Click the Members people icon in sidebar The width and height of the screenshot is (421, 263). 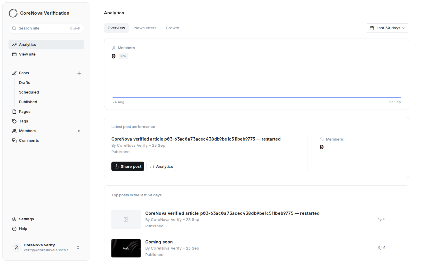point(14,131)
